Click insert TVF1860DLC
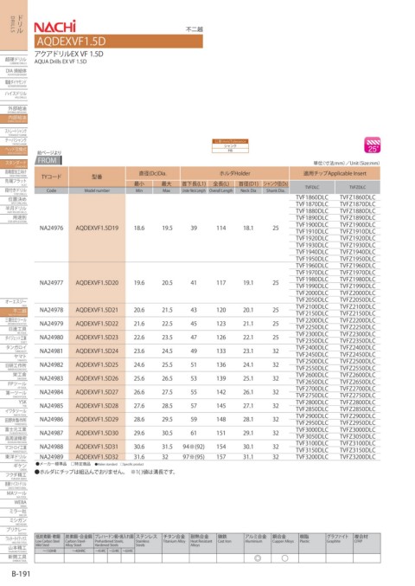The width and height of the screenshot is (415, 586). tap(312, 197)
